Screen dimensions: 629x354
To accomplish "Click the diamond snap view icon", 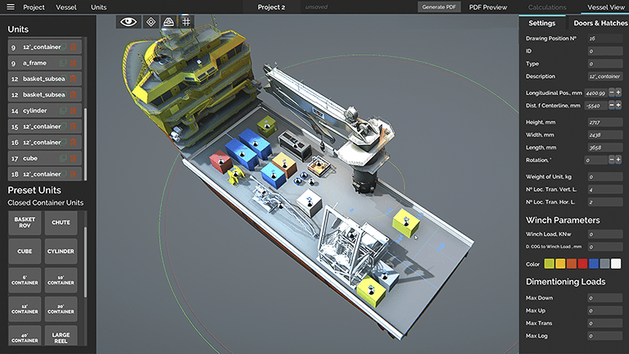I will [x=151, y=21].
